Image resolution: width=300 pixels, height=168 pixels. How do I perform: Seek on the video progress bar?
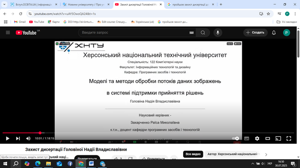pyautogui.click(x=148, y=133)
